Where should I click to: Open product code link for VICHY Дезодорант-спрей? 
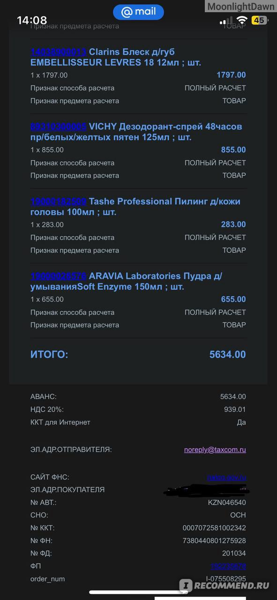pos(58,127)
